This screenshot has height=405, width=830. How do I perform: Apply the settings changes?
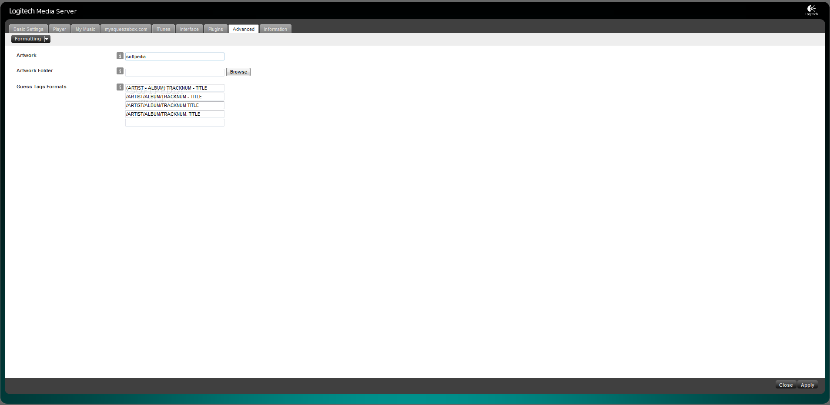point(807,385)
